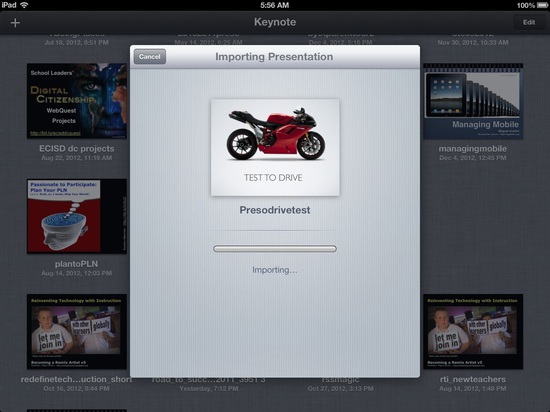Tap the 'Aug 14, 2012, 1:48 PM' date

coord(473,389)
